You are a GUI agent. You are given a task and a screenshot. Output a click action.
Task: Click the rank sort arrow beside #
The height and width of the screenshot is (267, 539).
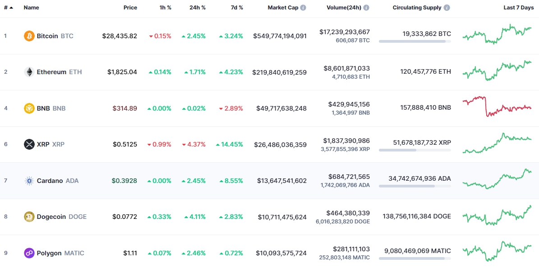point(11,8)
